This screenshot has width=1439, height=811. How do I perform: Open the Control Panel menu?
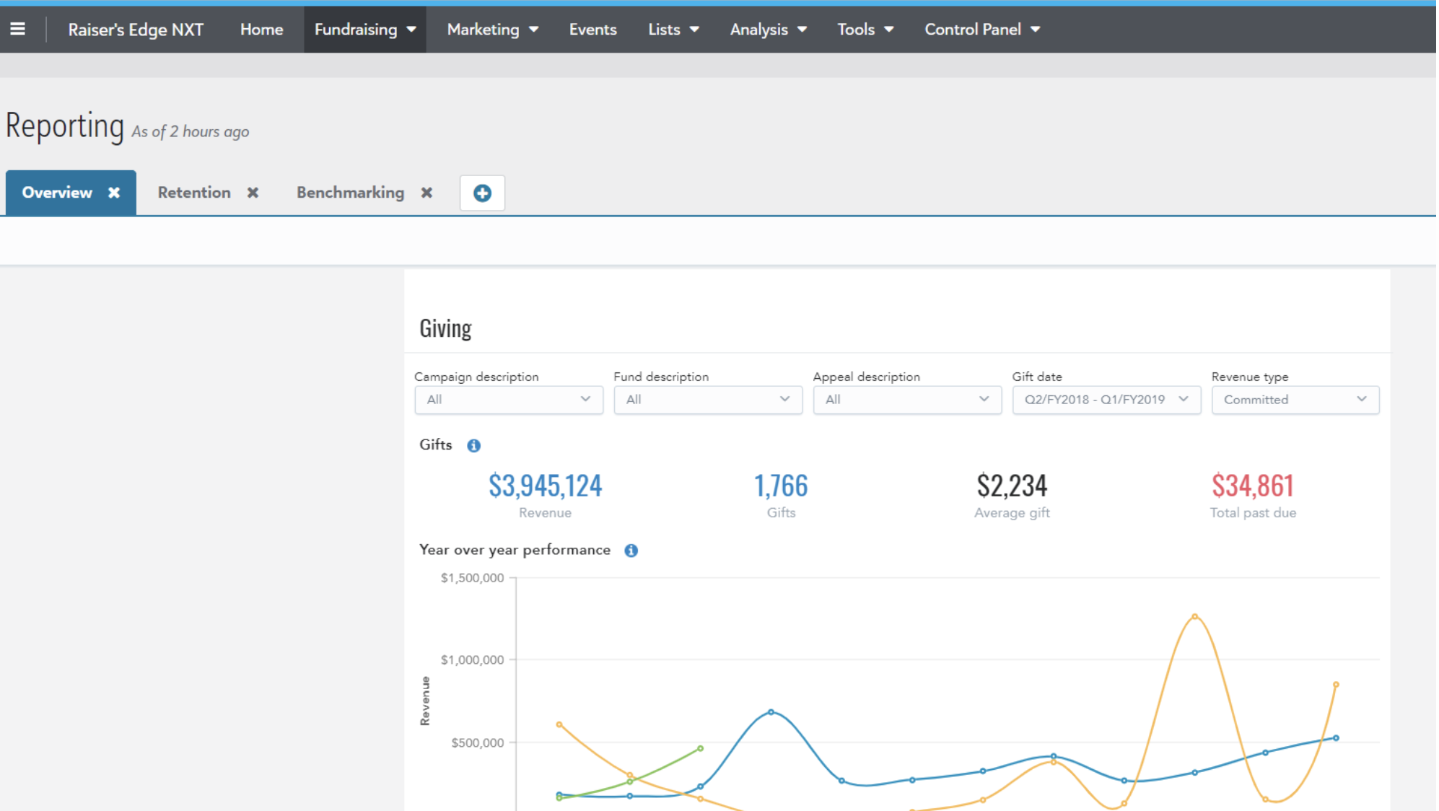tap(981, 30)
